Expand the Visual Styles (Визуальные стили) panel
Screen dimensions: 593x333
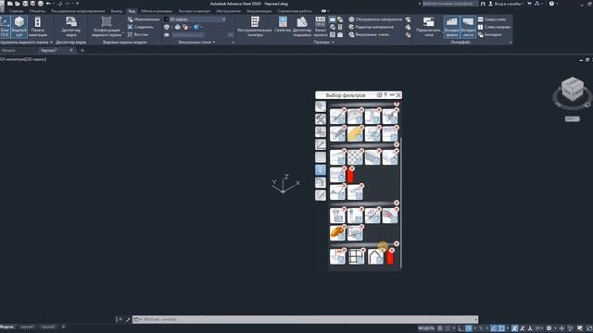(196, 43)
